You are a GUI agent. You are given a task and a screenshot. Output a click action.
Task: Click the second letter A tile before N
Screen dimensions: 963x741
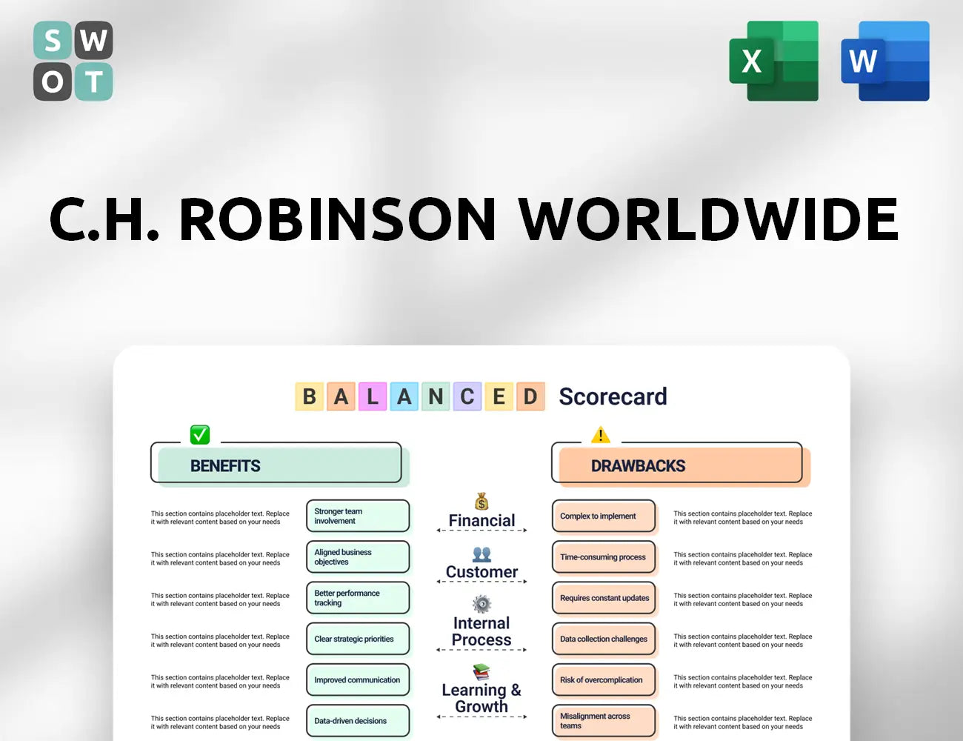(404, 397)
